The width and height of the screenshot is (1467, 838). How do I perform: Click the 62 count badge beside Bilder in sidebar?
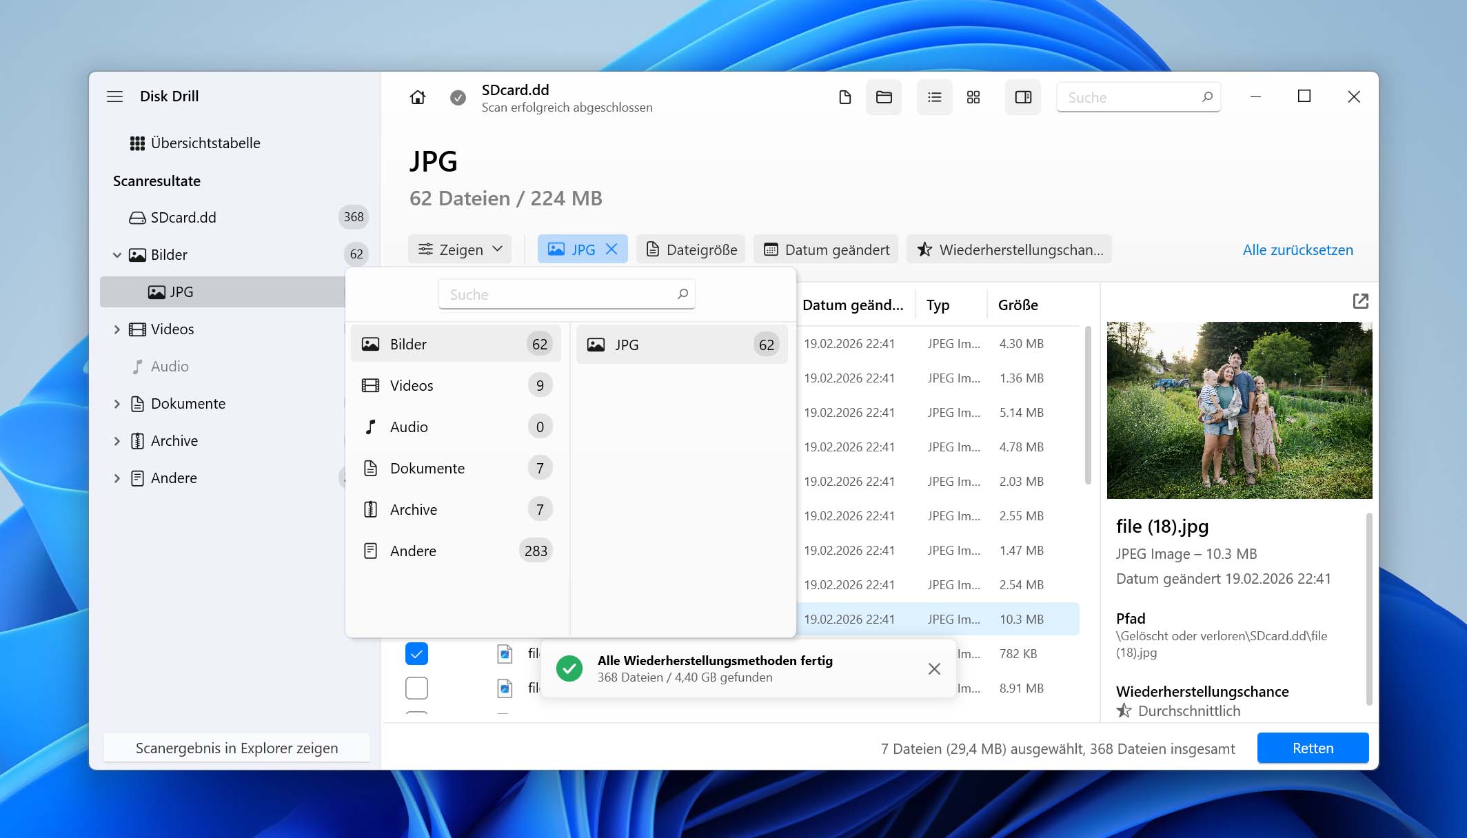pos(356,254)
